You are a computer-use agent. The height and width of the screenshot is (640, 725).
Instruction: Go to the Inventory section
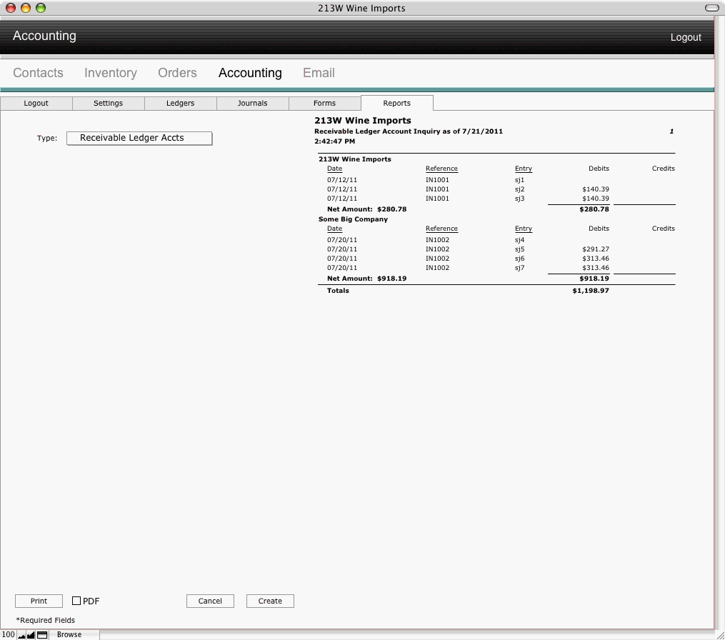(x=111, y=73)
